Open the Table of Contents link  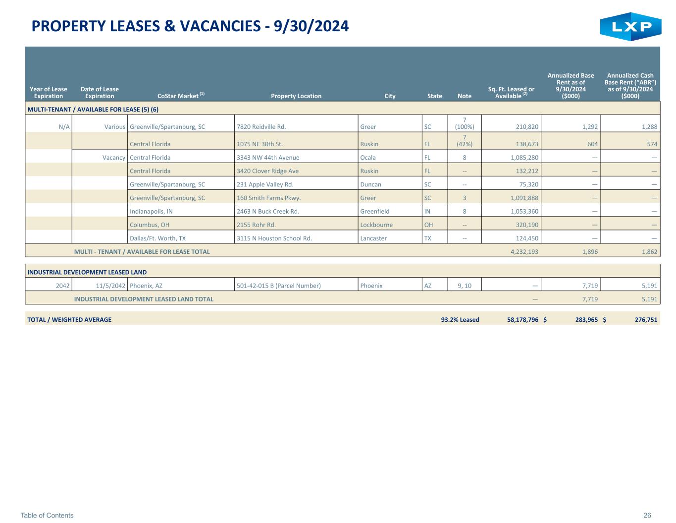coord(47,516)
